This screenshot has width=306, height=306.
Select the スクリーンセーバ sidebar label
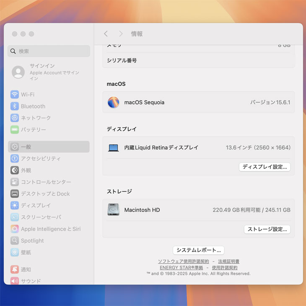point(41,217)
